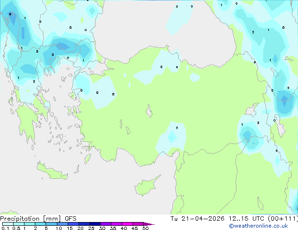Select the darkest navy 25 mm swatch

click(x=94, y=224)
